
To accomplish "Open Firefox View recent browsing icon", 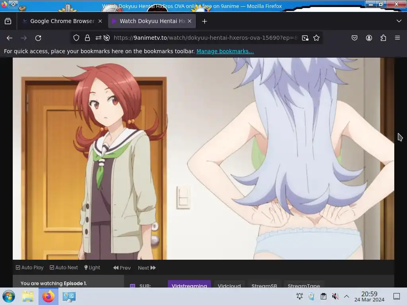I will (8, 21).
